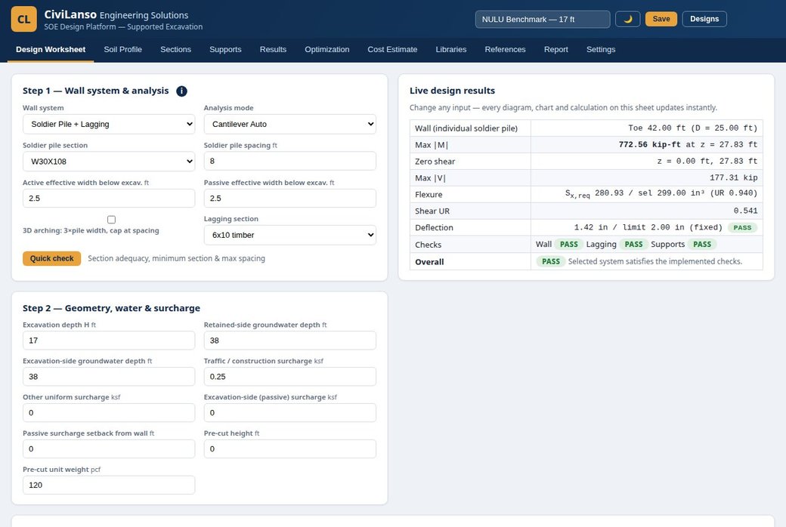Open the Step 1 info icon
786x527 pixels.
181,91
